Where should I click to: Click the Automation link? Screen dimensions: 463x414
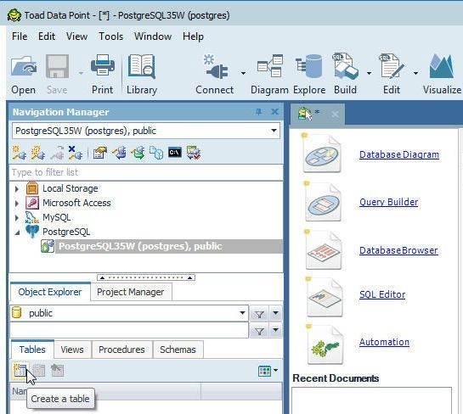[x=384, y=342]
